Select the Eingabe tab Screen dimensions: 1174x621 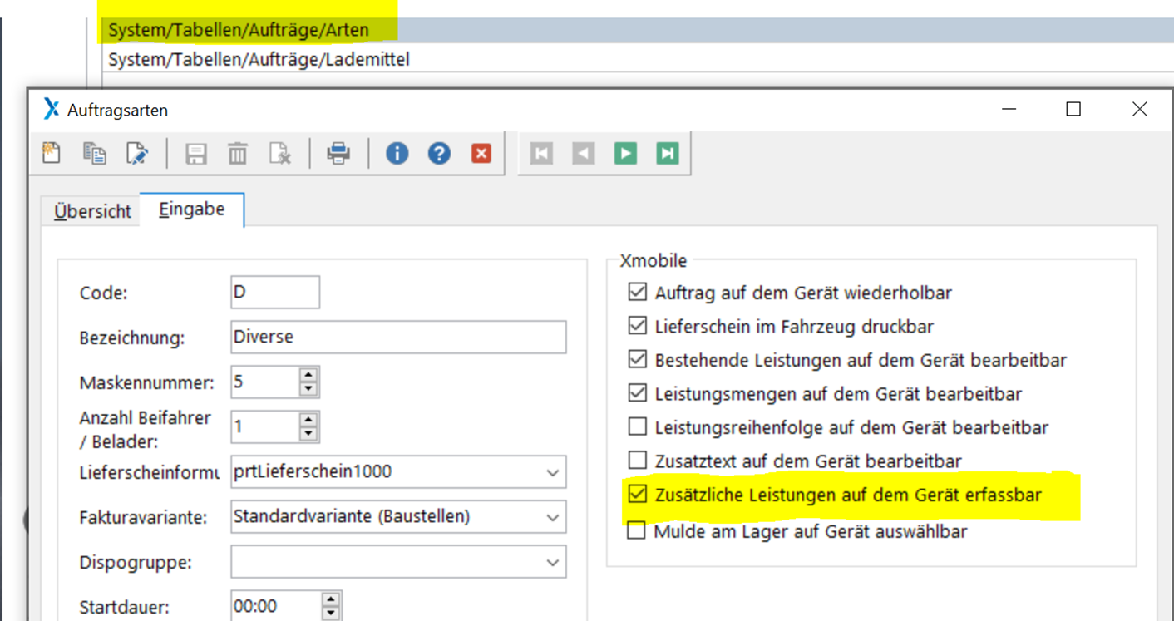point(192,209)
